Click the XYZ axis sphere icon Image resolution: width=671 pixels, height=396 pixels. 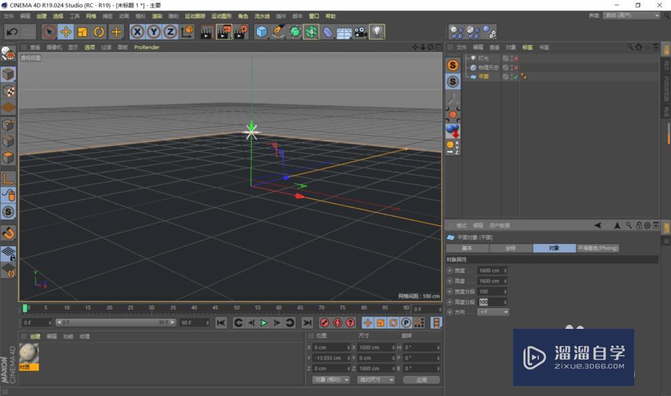point(453,147)
